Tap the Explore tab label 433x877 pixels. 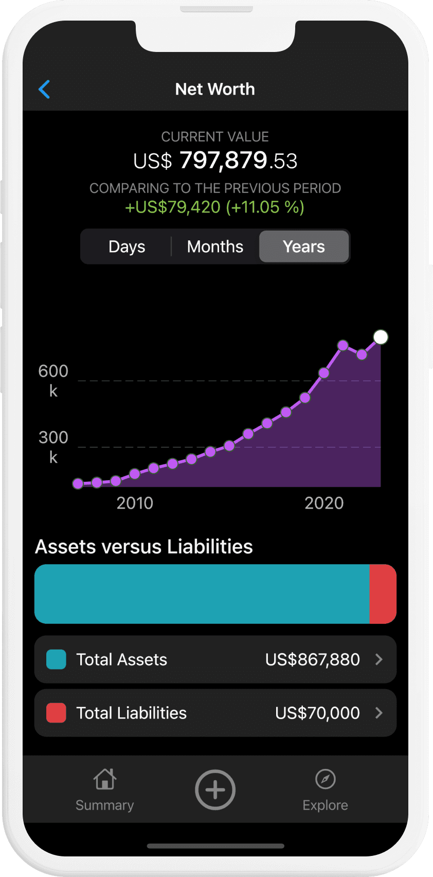tap(325, 805)
